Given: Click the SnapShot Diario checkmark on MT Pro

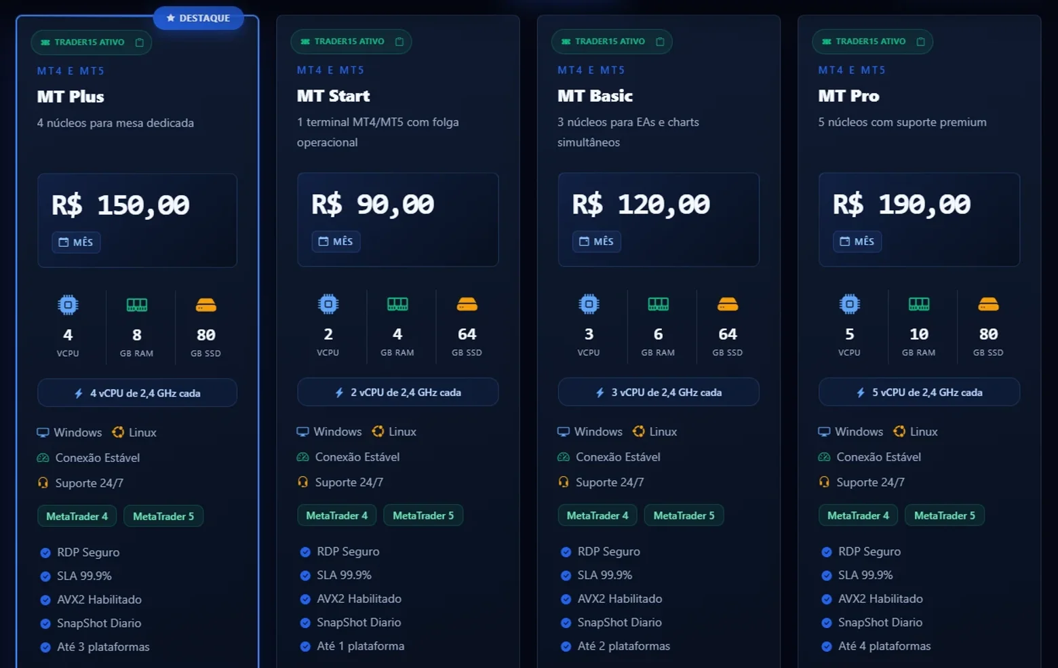Looking at the screenshot, I should 826,623.
